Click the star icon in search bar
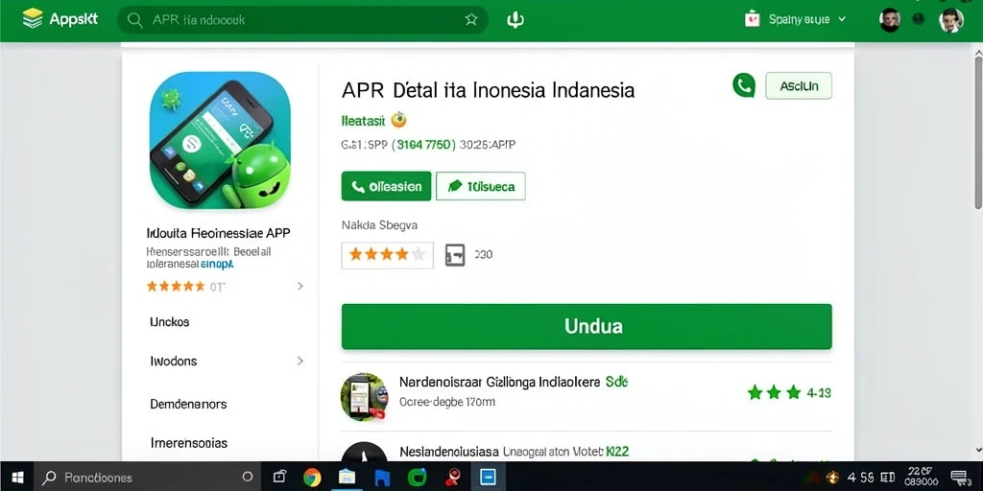This screenshot has width=983, height=491. [470, 20]
